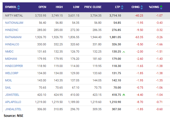Sort by CHNG using arrow icon
170x119 pixels.
[x=142, y=7]
